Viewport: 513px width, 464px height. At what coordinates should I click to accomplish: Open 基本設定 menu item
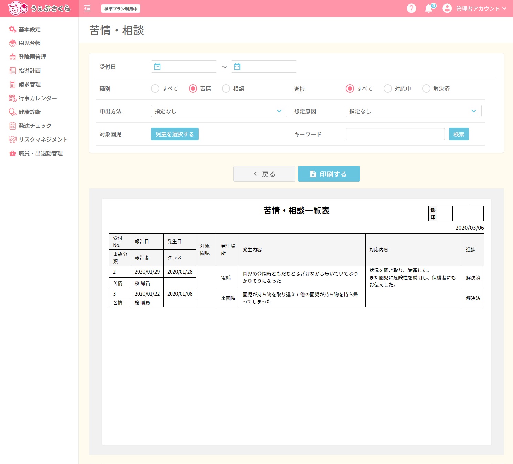pyautogui.click(x=30, y=29)
